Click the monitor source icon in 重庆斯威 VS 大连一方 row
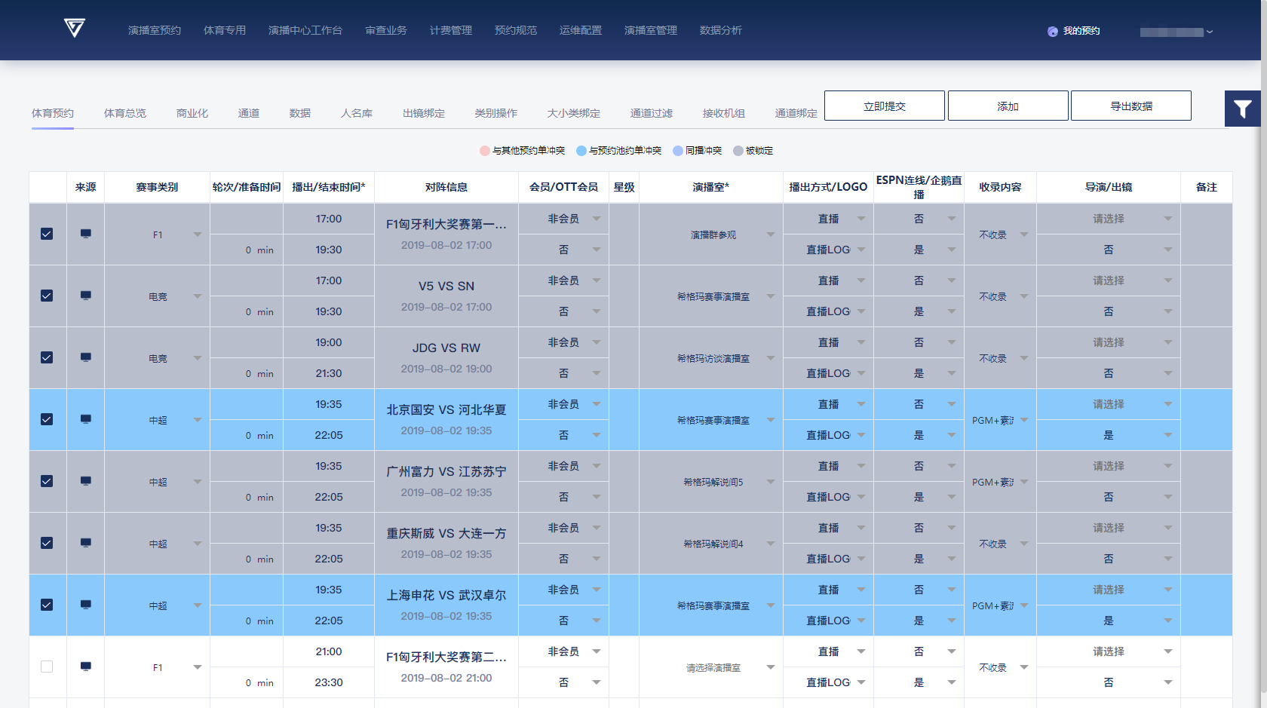This screenshot has height=708, width=1267. point(86,543)
